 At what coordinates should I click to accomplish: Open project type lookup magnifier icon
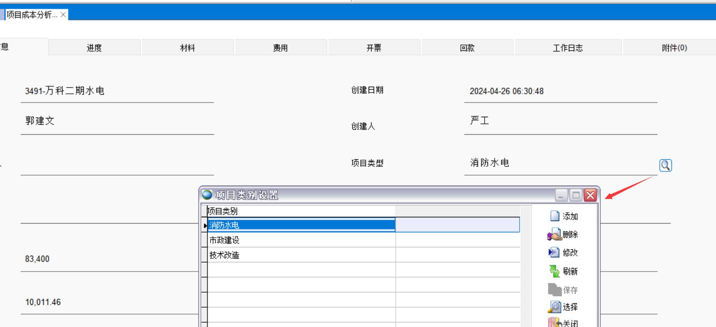pyautogui.click(x=665, y=166)
